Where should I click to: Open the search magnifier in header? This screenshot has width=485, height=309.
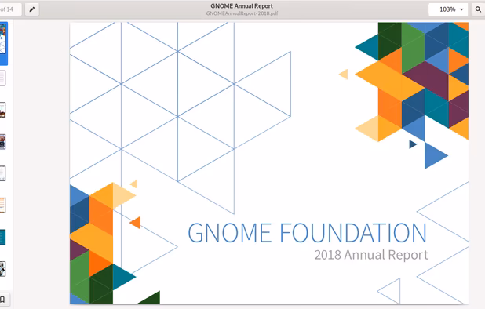coord(478,9)
